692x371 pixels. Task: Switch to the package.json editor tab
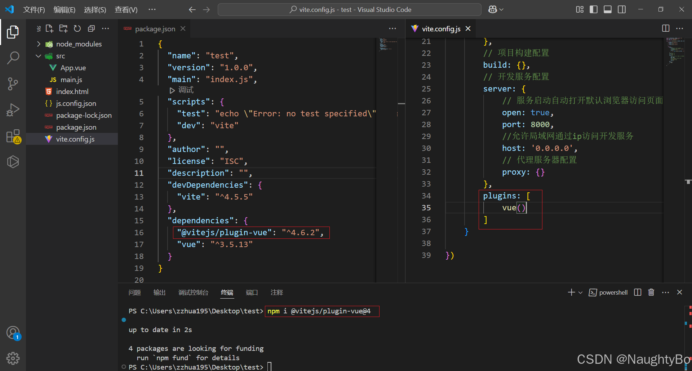pos(155,28)
